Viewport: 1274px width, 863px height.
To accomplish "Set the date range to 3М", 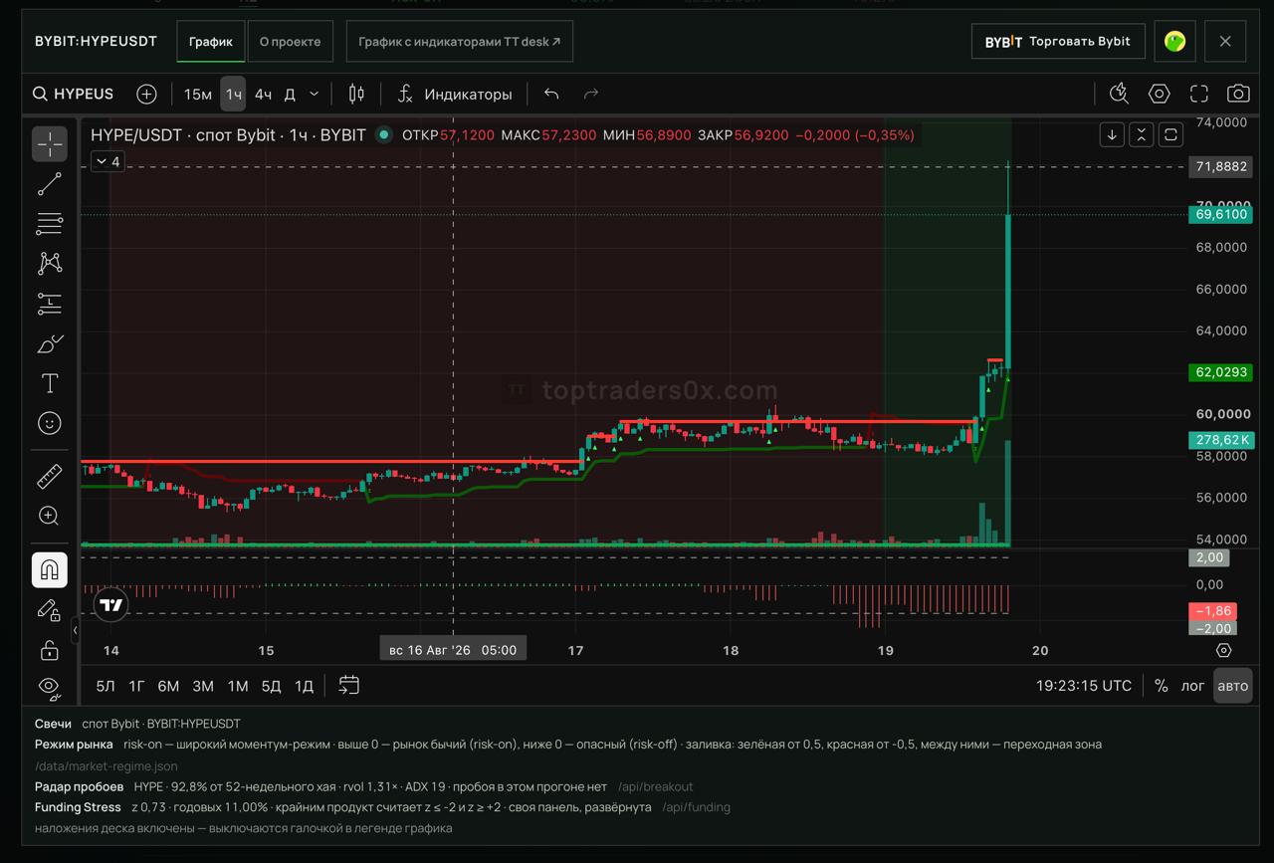I will pos(203,686).
